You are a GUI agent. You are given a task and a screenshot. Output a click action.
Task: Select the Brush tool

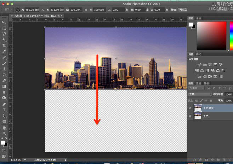(x=4, y=63)
